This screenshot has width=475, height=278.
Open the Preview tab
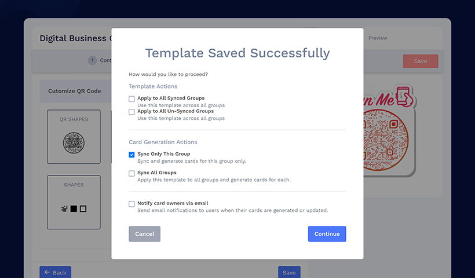point(378,38)
